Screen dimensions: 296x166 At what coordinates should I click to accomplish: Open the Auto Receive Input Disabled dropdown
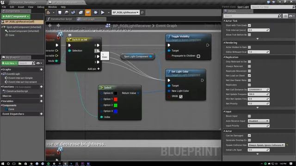tap(259, 121)
